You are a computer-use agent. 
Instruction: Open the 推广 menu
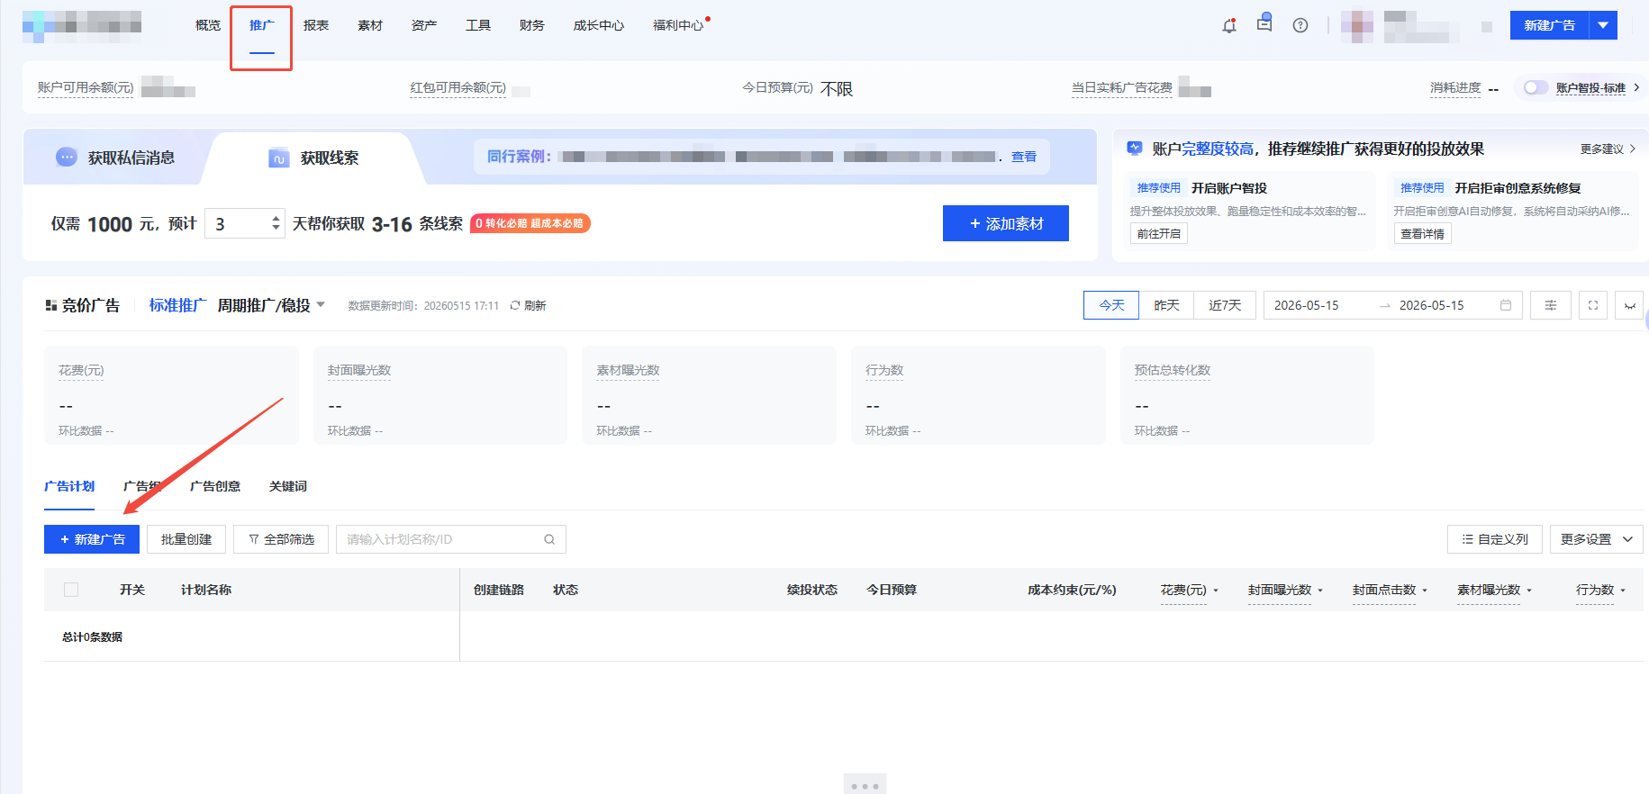tap(262, 25)
